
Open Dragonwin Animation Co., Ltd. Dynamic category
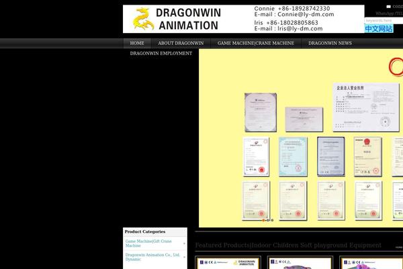click(152, 257)
